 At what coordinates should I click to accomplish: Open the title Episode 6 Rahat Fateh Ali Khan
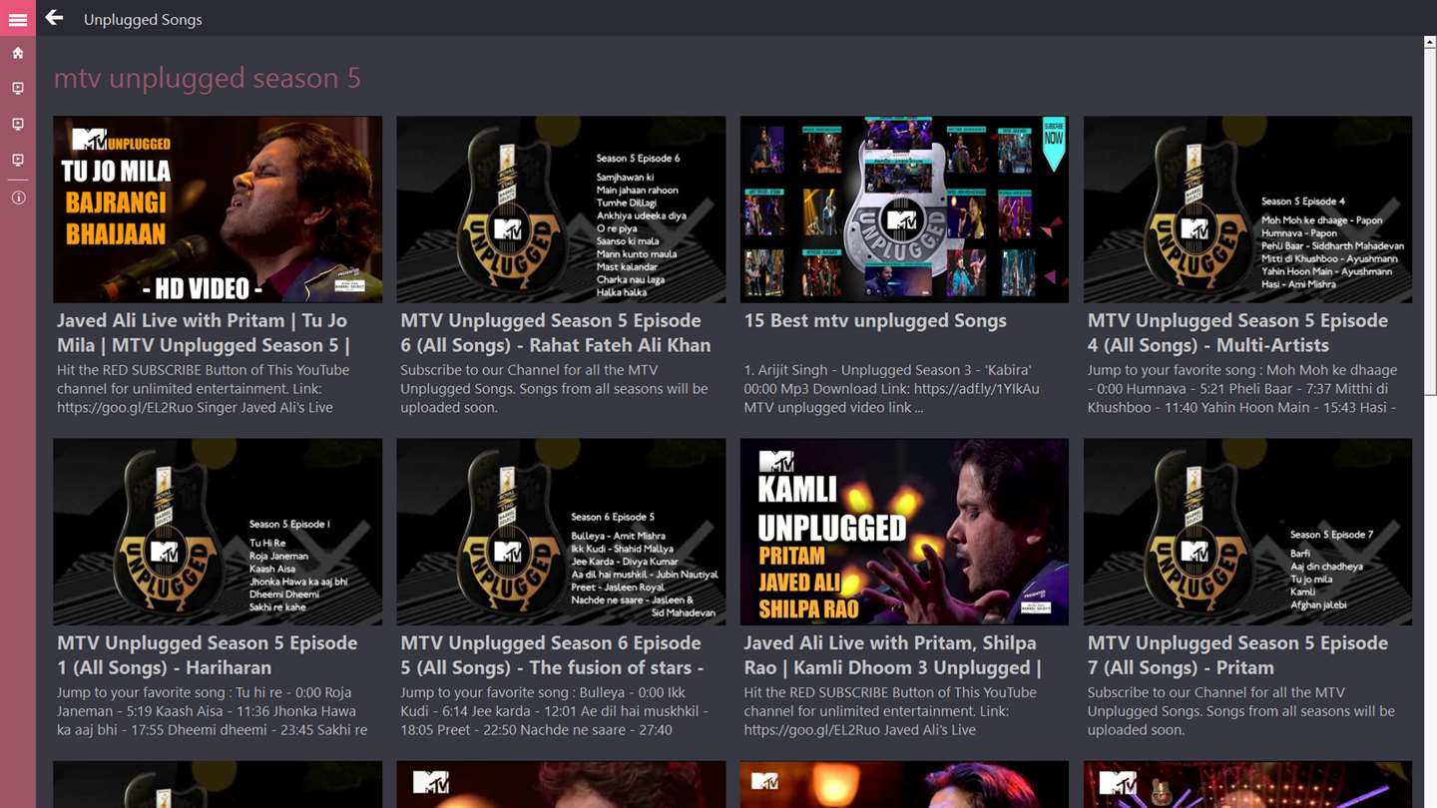coord(556,333)
